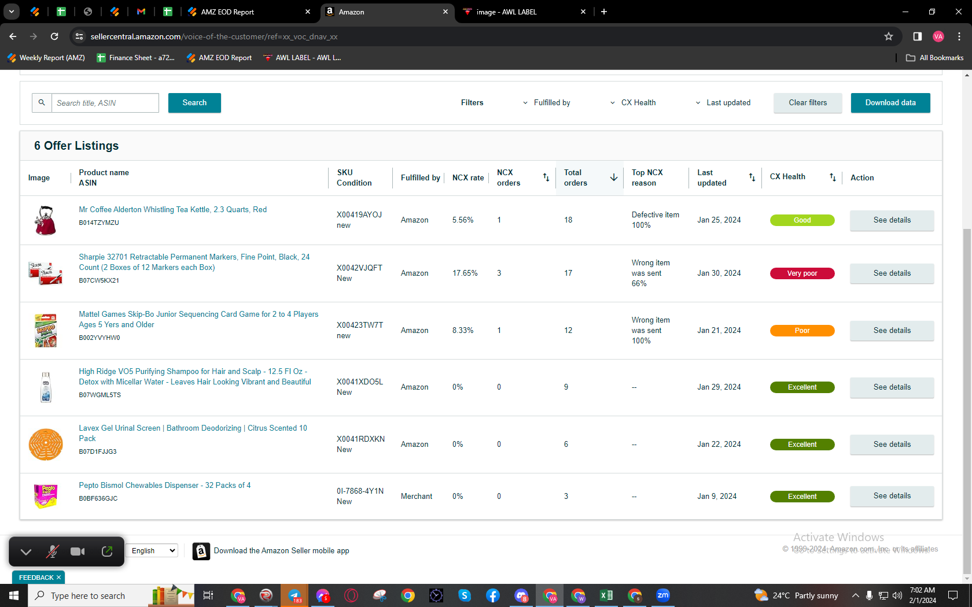Open the Windows Start menu

tap(14, 595)
